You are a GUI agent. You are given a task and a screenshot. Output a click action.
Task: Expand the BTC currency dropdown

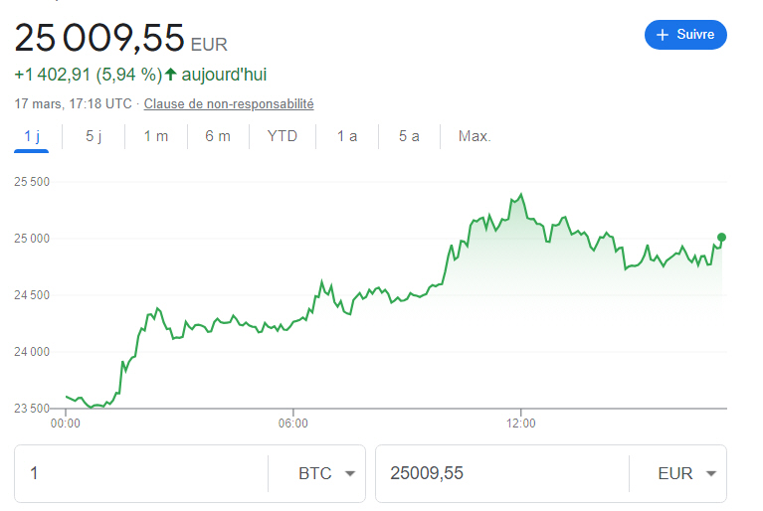(349, 473)
